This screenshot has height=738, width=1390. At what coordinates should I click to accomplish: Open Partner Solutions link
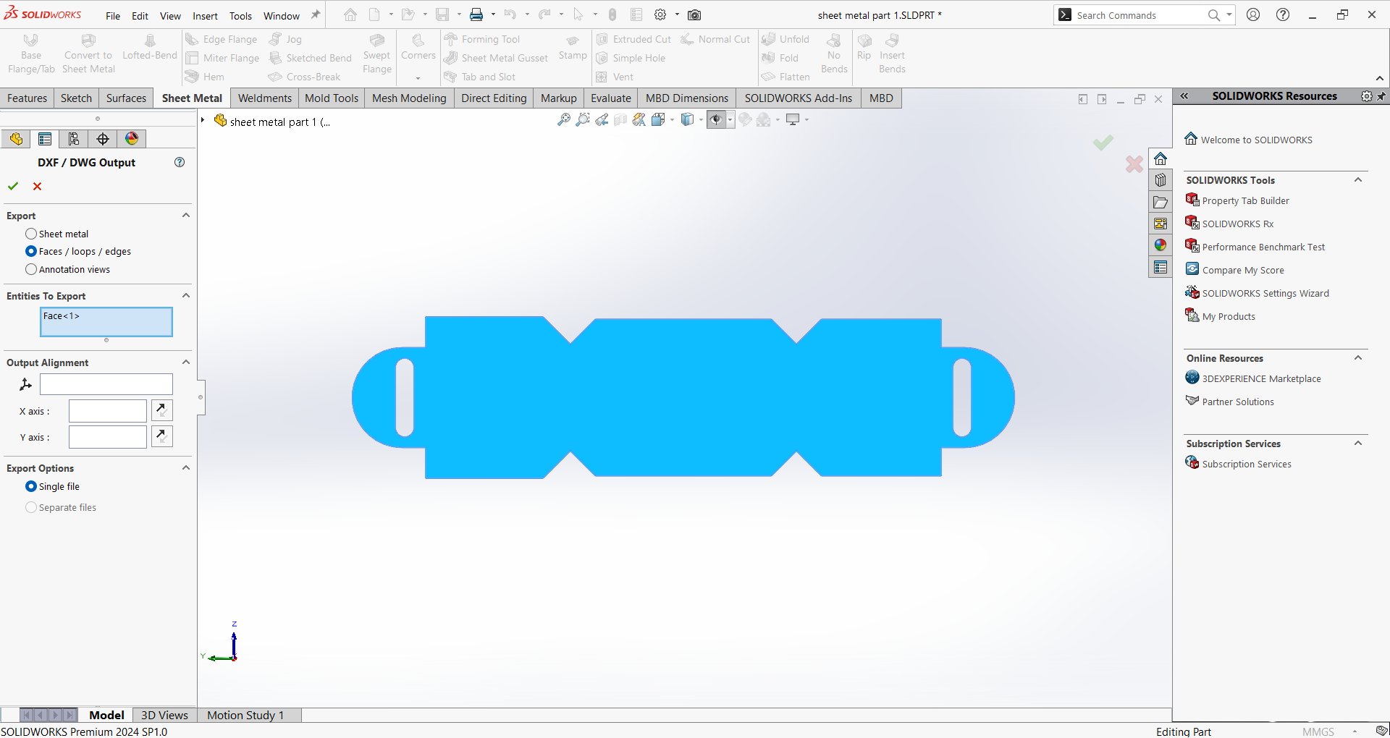point(1238,402)
